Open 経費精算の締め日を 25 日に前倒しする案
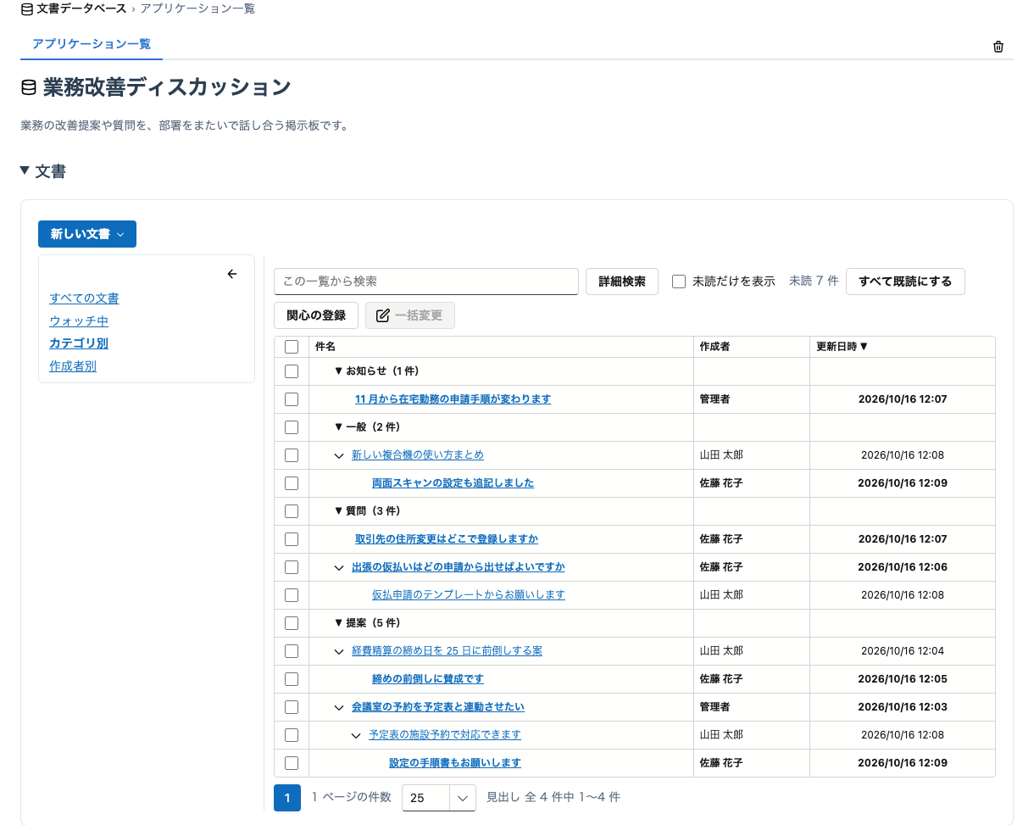1034x825 pixels. point(448,651)
